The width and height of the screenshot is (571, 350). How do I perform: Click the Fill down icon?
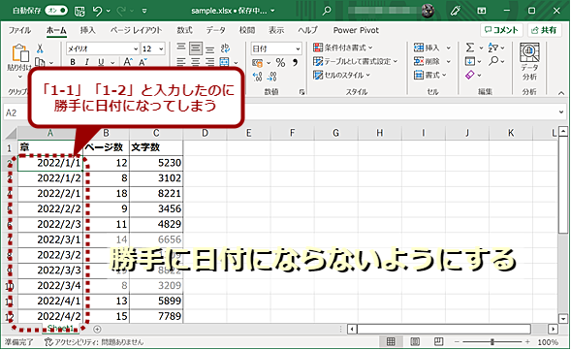[470, 61]
